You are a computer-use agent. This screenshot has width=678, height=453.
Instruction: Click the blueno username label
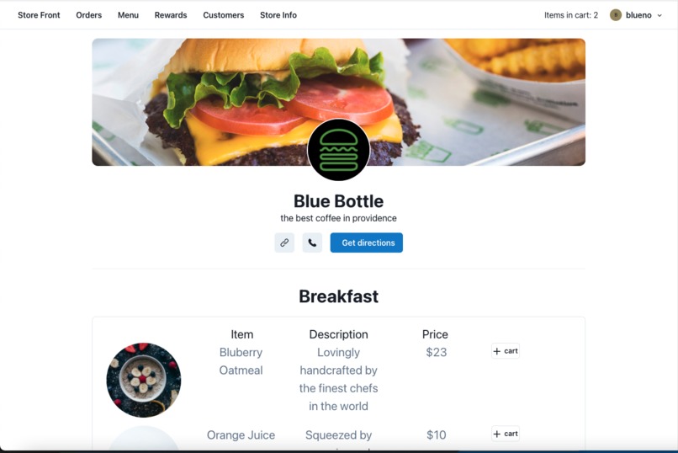[638, 15]
